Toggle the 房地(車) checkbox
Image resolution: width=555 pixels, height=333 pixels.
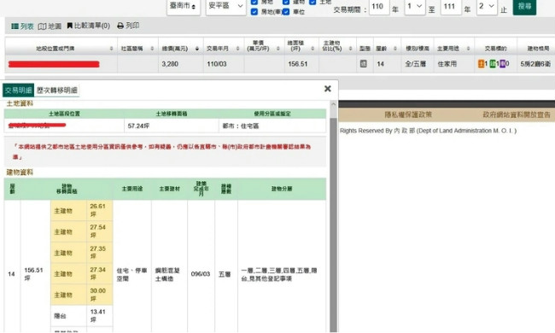coord(254,12)
